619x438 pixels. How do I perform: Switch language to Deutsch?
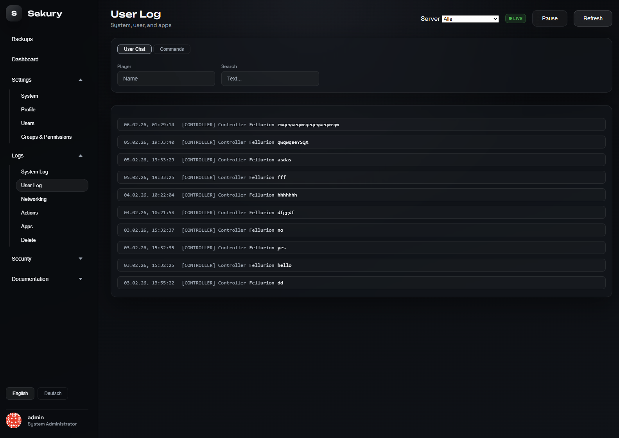(x=53, y=393)
